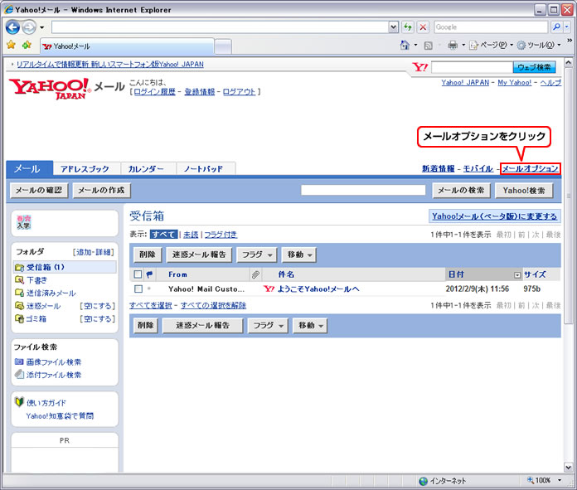Click the upper 迷惑メール報告 button

tap(199, 255)
